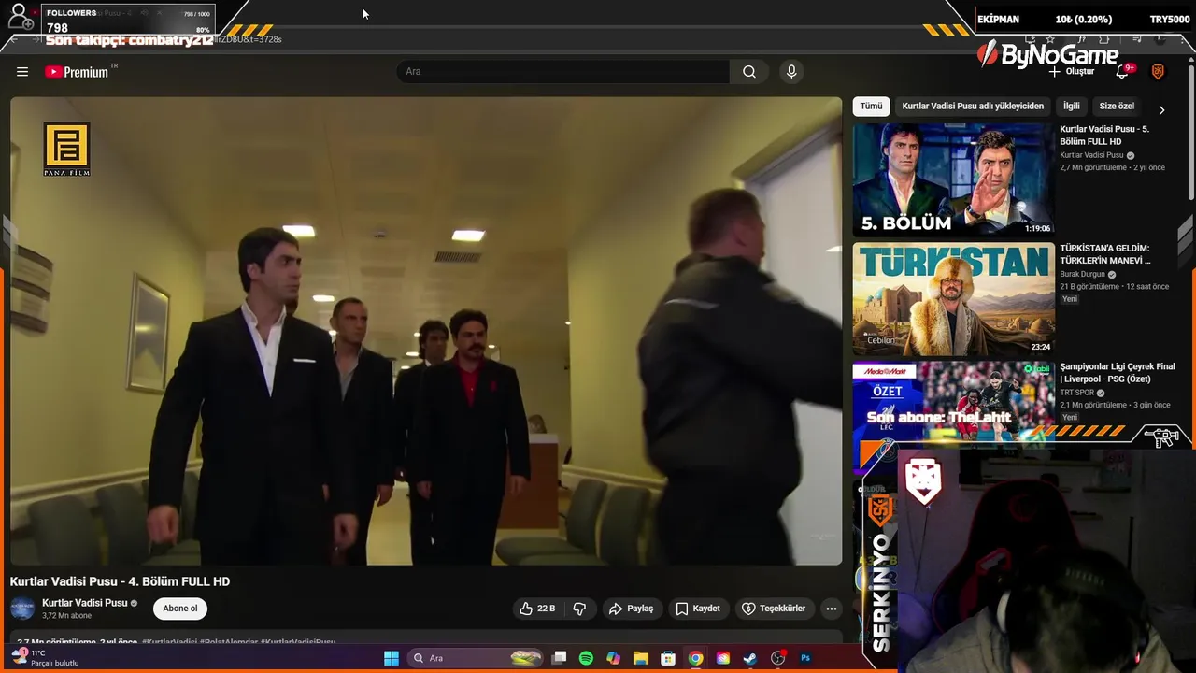Open the three-dot more actions menu
Image resolution: width=1196 pixels, height=673 pixels.
coord(831,609)
